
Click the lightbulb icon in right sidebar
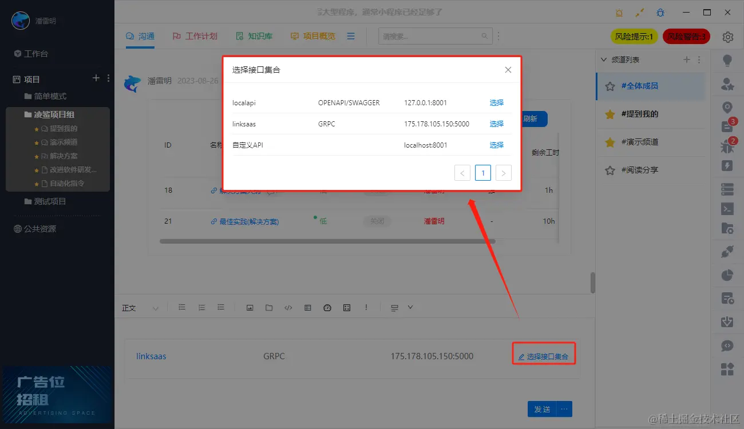point(727,60)
